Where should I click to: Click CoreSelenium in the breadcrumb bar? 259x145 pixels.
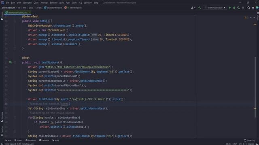[8, 8]
